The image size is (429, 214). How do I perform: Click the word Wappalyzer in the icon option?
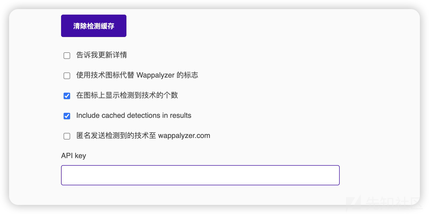155,75
